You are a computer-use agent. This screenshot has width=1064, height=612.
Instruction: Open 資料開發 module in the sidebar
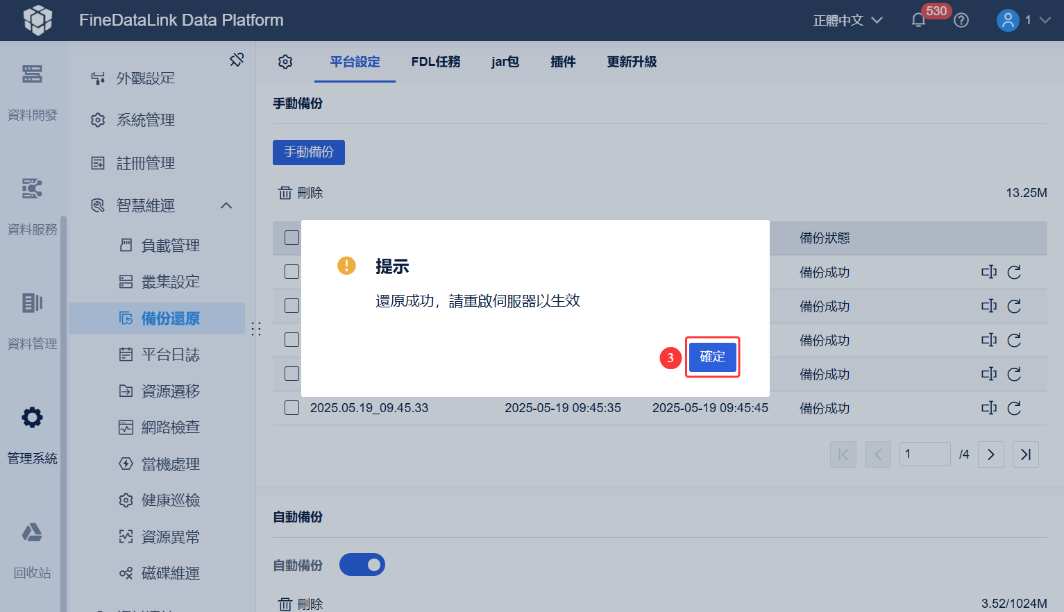pos(32,93)
